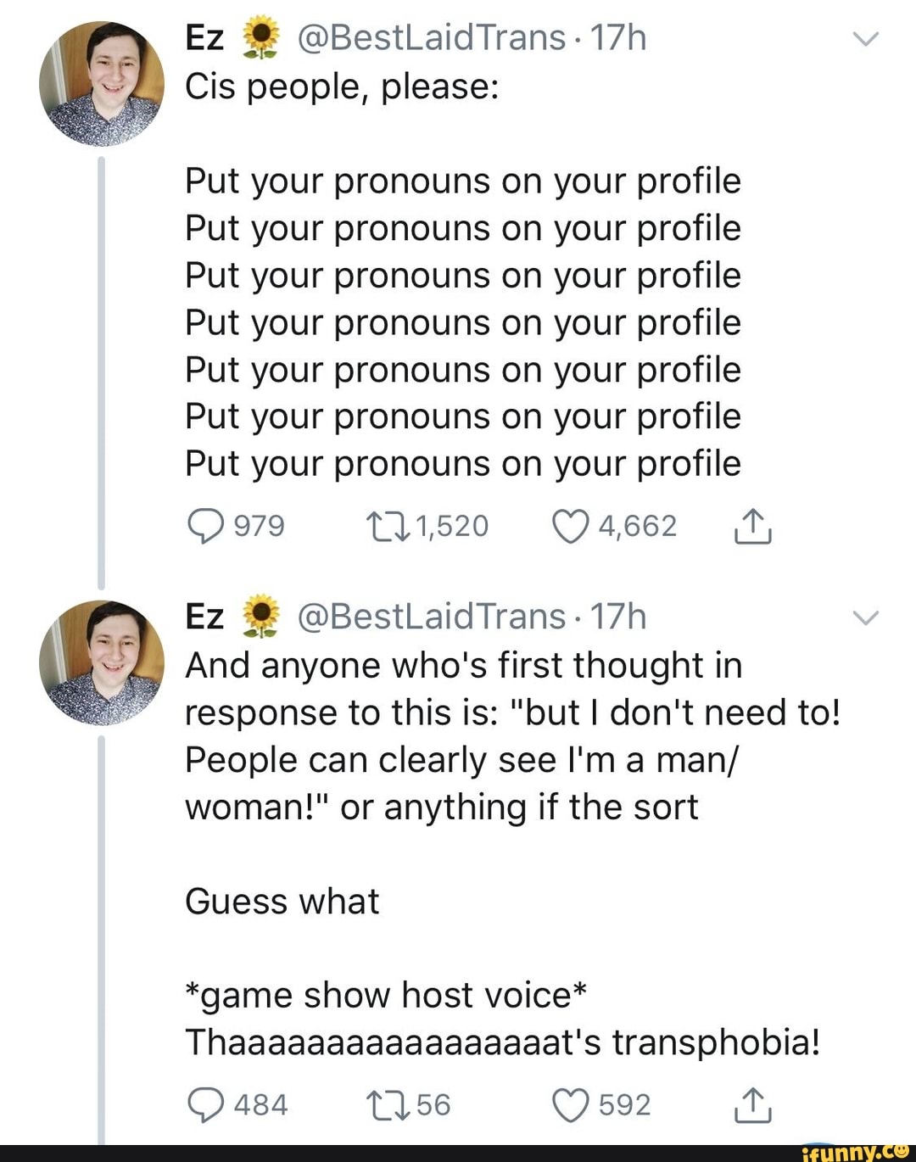
Task: Click the share icon on the first tweet
Action: click(754, 524)
